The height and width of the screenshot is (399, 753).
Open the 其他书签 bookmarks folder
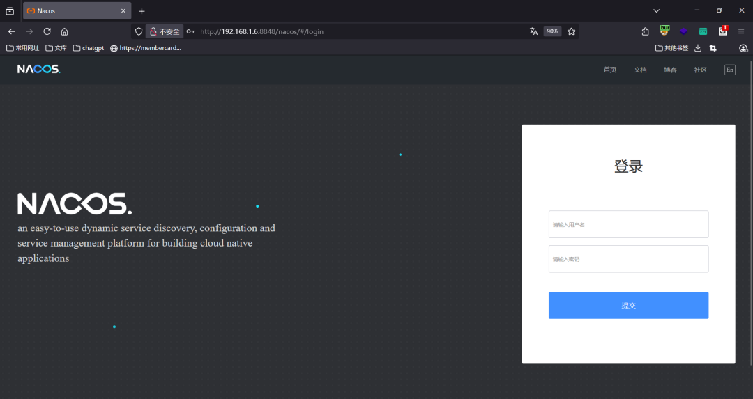pyautogui.click(x=672, y=48)
